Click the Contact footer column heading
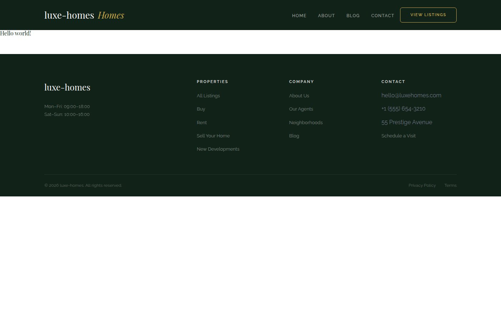The height and width of the screenshot is (322, 501). 393,82
